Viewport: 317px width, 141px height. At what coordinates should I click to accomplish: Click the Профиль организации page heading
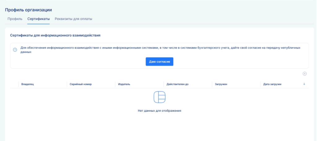click(x=28, y=10)
